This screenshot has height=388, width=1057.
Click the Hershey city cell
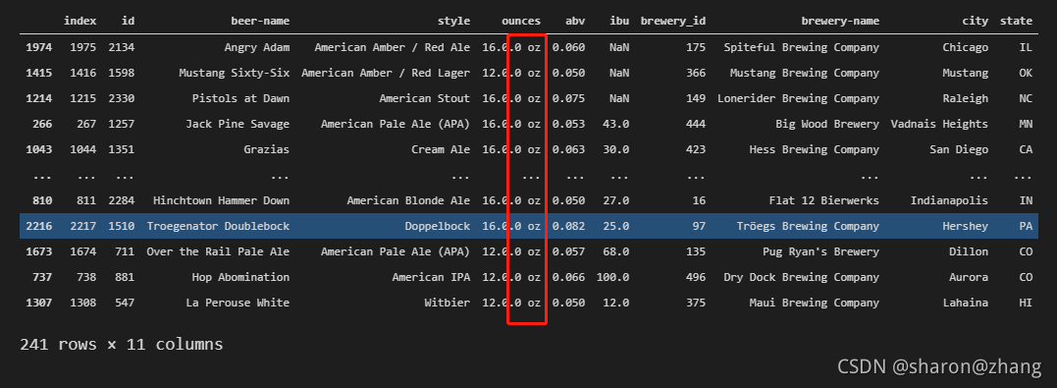click(x=966, y=226)
